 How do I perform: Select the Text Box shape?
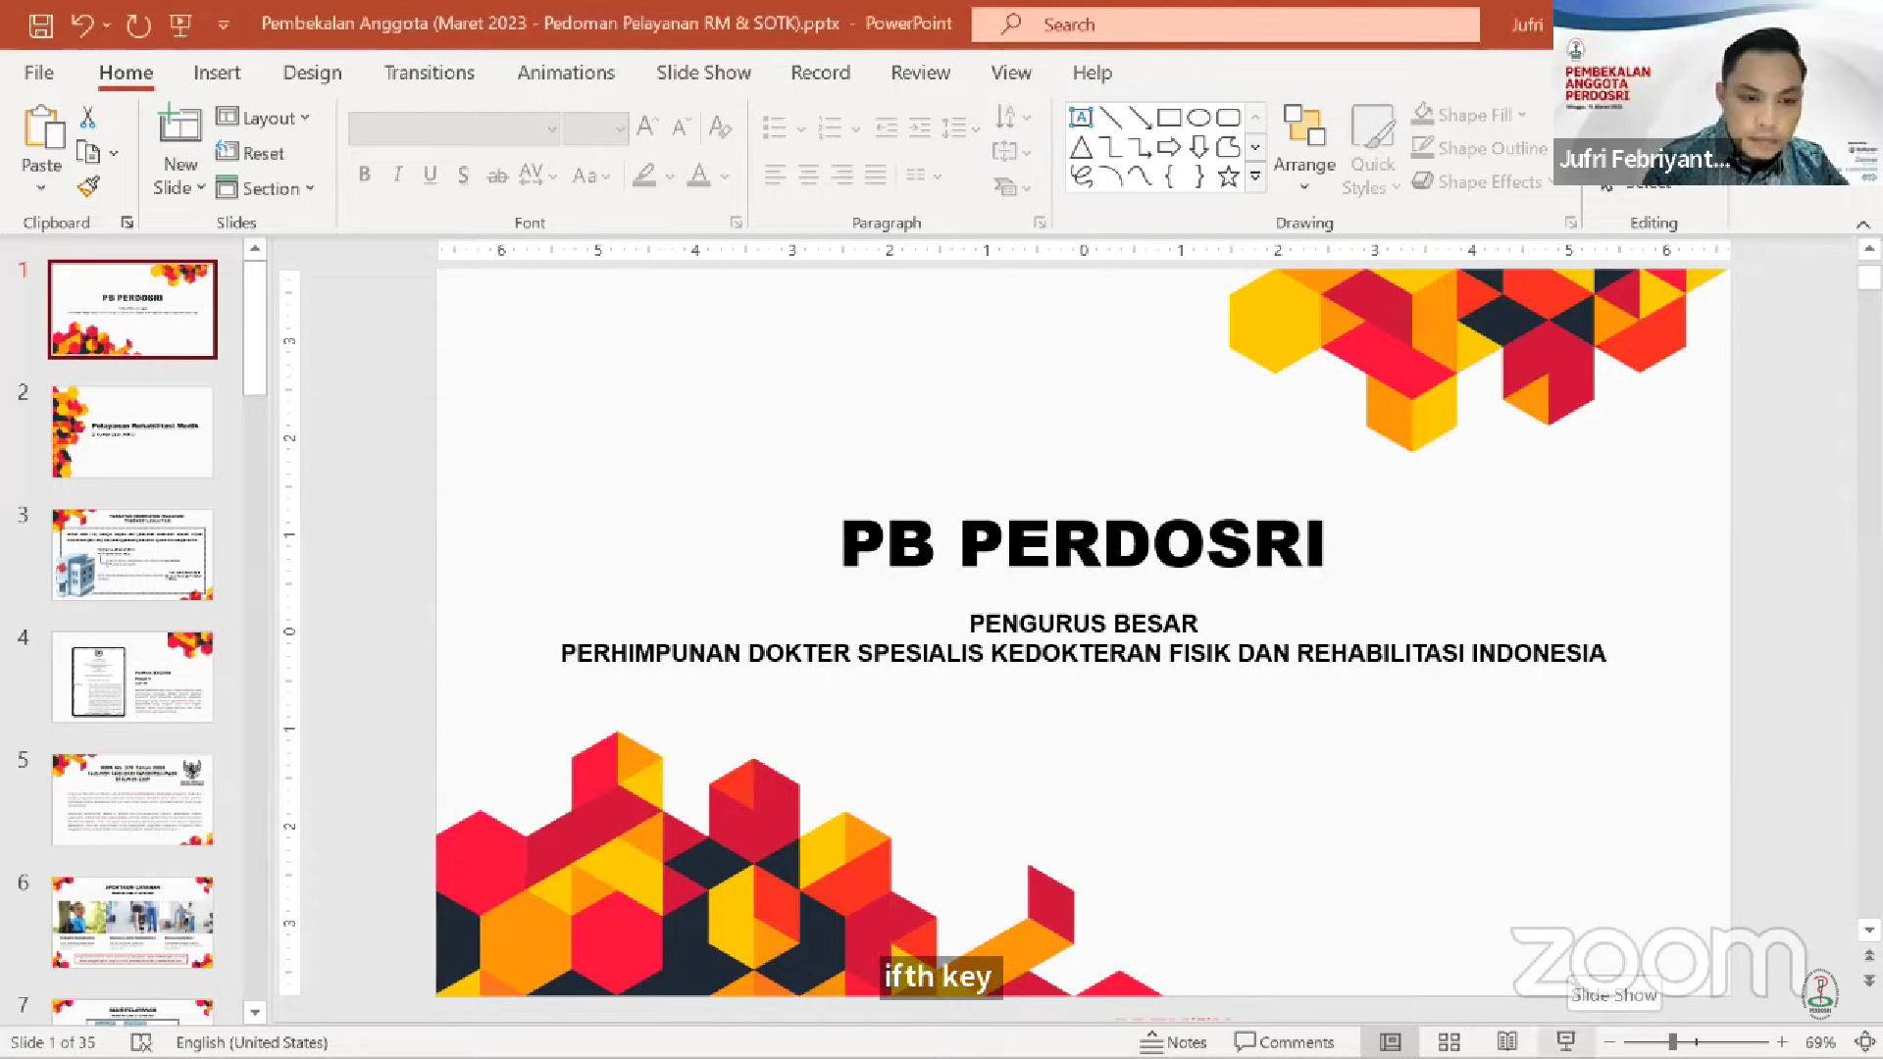tap(1081, 118)
